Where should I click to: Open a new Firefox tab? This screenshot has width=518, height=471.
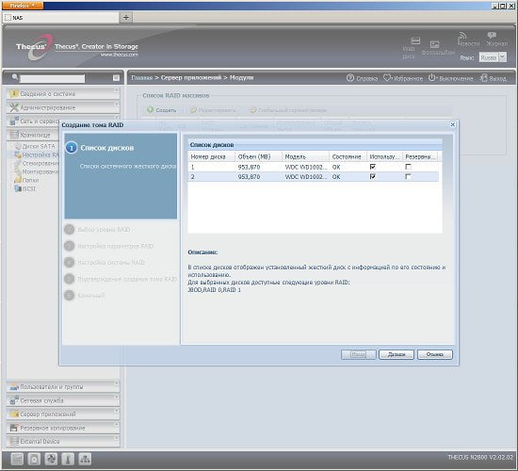pyautogui.click(x=126, y=18)
